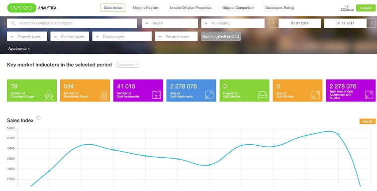Click the Logout button

coord(366,7)
